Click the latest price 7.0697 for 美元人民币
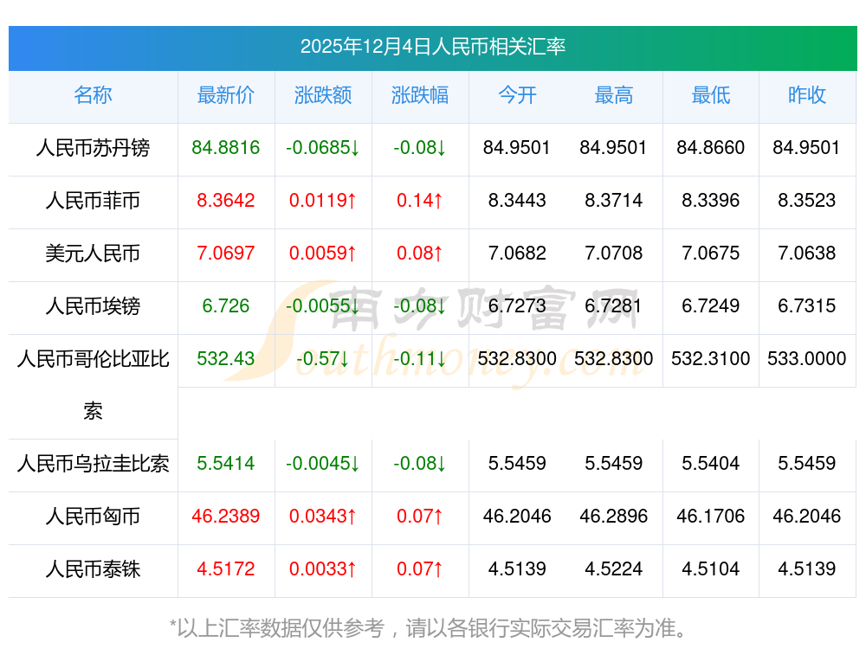The image size is (866, 655). pos(226,254)
